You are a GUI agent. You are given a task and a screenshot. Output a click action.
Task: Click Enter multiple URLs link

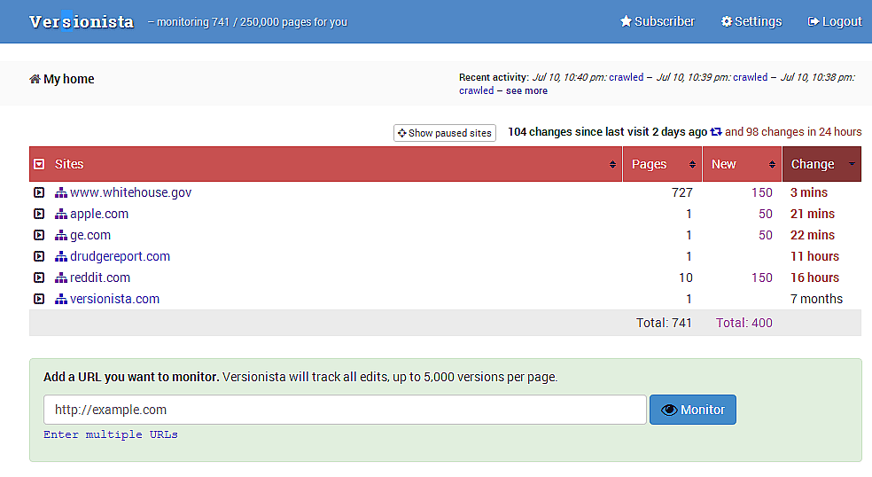(x=111, y=434)
